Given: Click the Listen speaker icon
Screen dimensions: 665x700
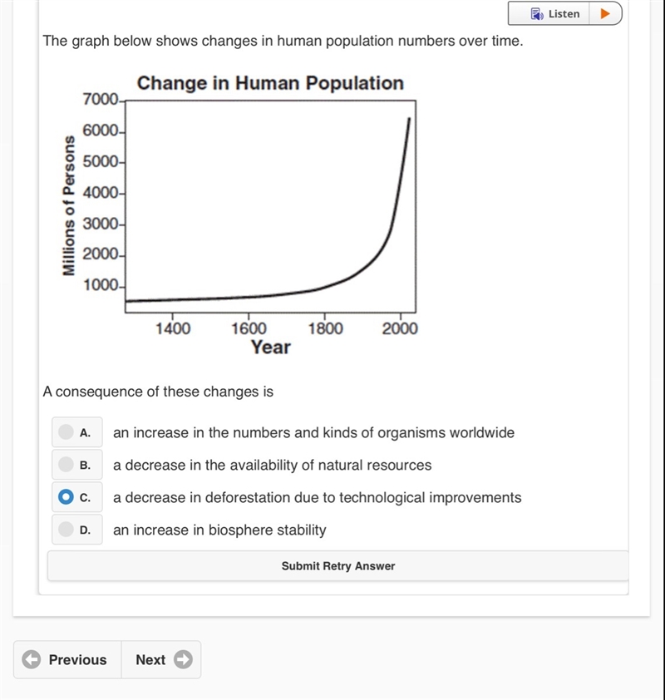Looking at the screenshot, I should 537,14.
